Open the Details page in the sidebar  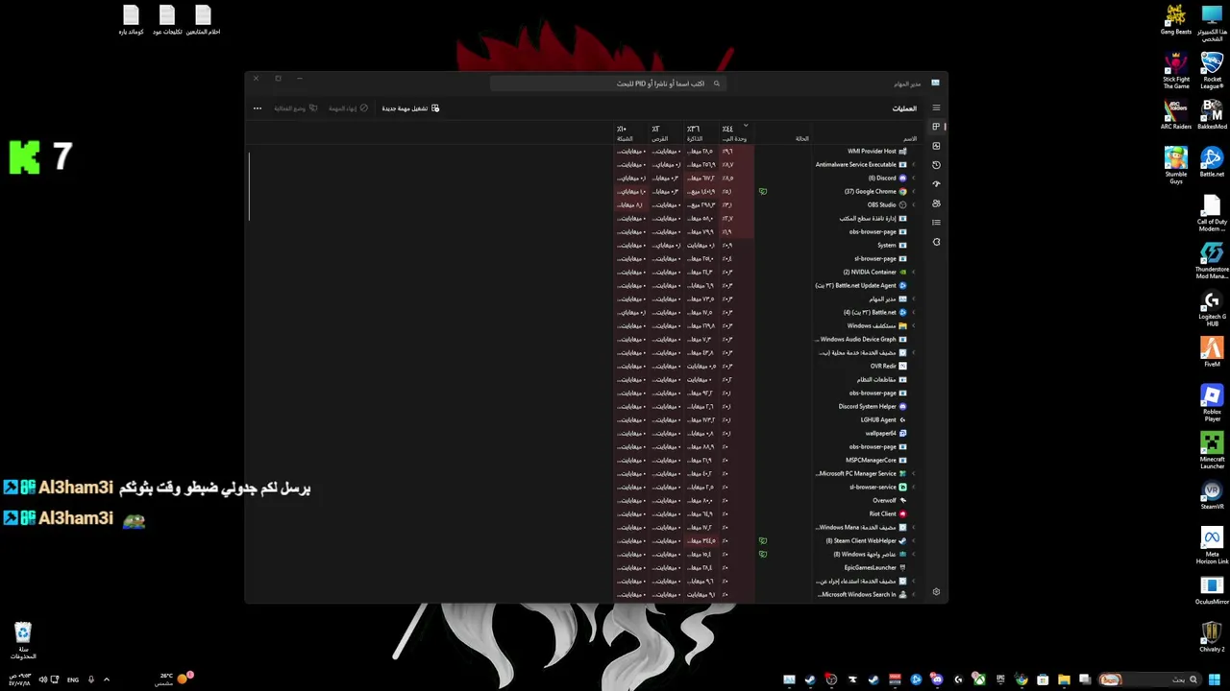936,223
